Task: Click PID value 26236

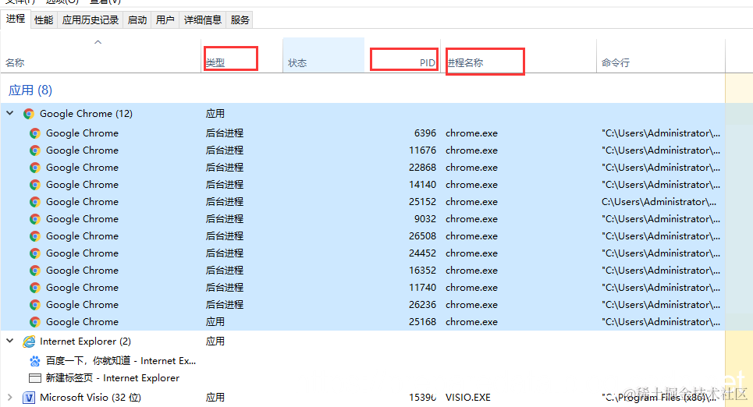Action: point(423,305)
